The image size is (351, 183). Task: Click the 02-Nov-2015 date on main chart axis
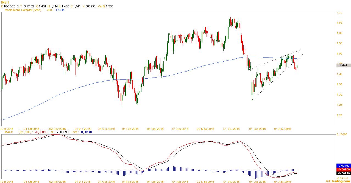(57, 129)
